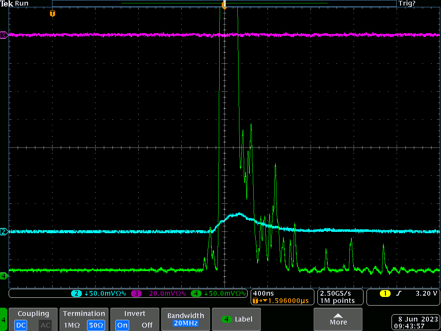Click the yellow trigger source 1 badge
Viewport: 441px width, 331px height.
pyautogui.click(x=385, y=294)
